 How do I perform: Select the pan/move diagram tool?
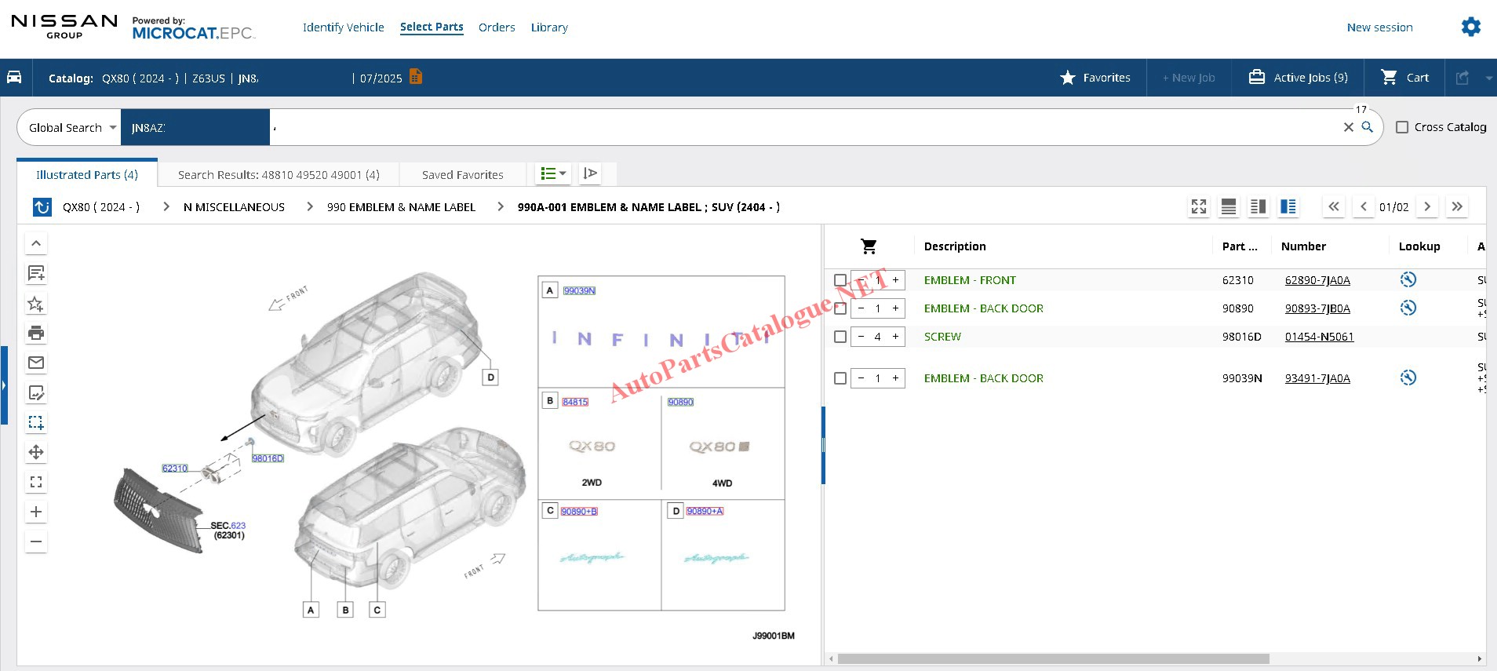click(36, 452)
